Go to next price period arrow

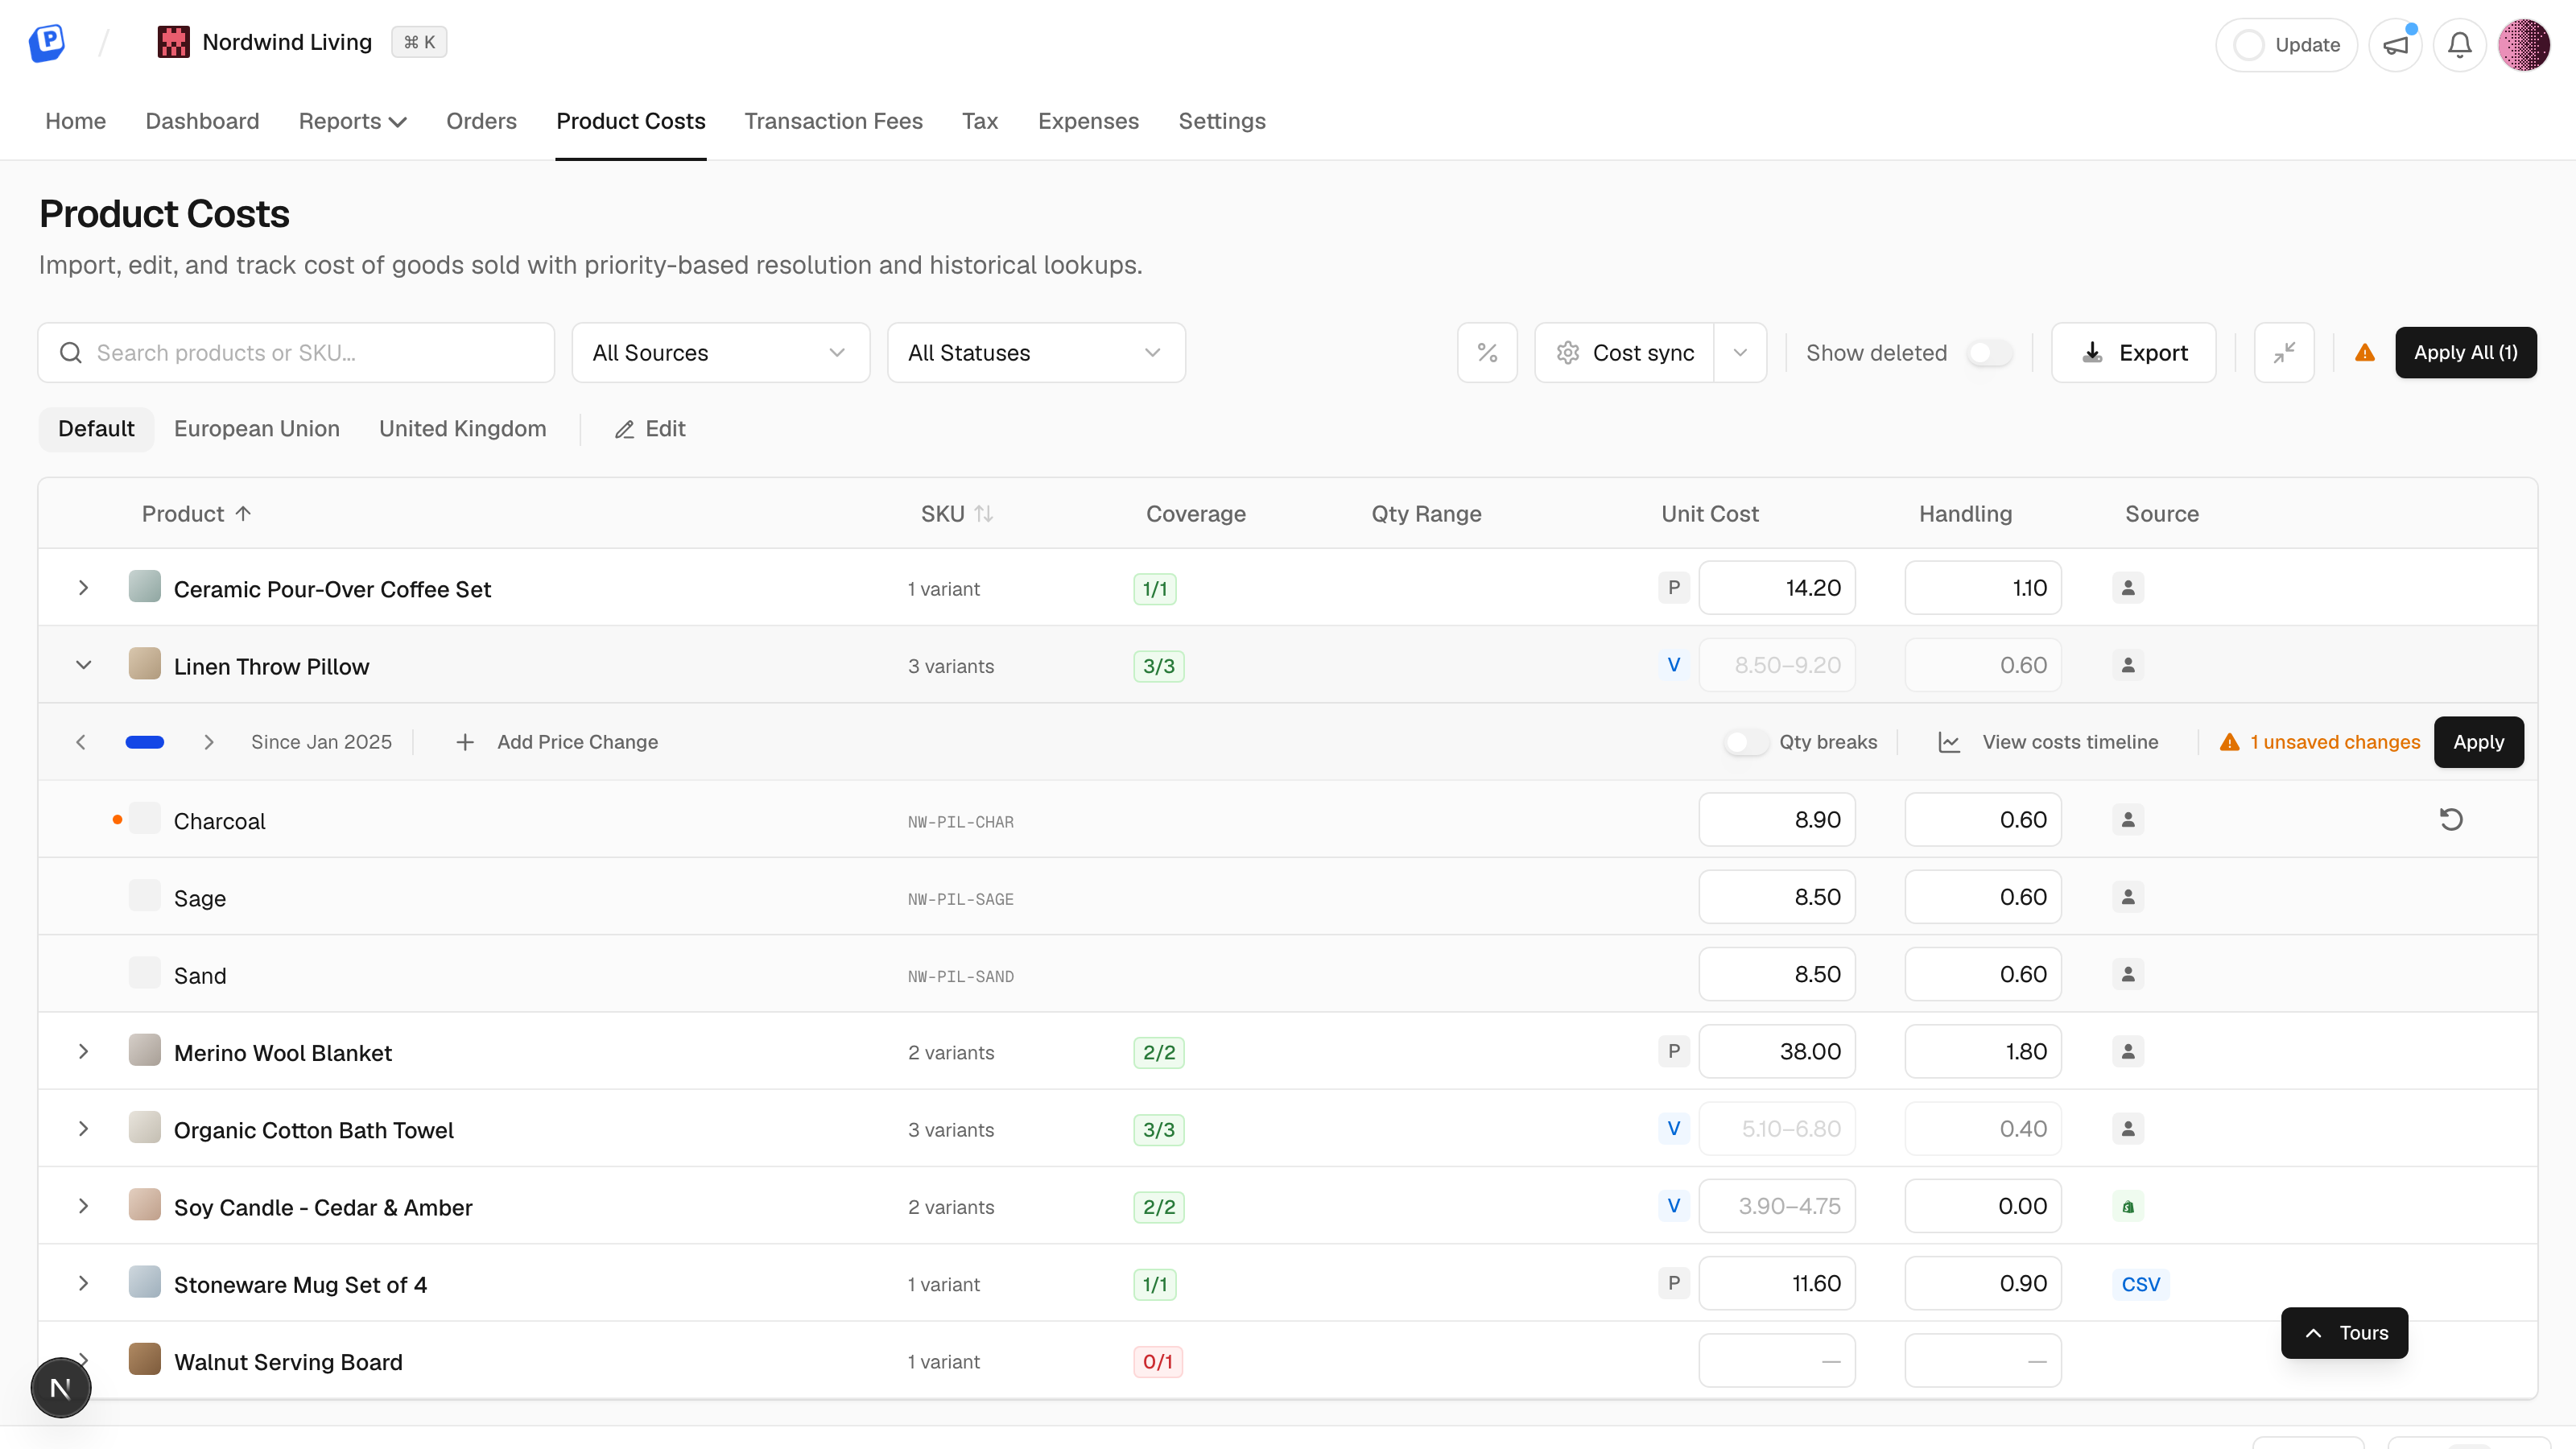pyautogui.click(x=208, y=742)
